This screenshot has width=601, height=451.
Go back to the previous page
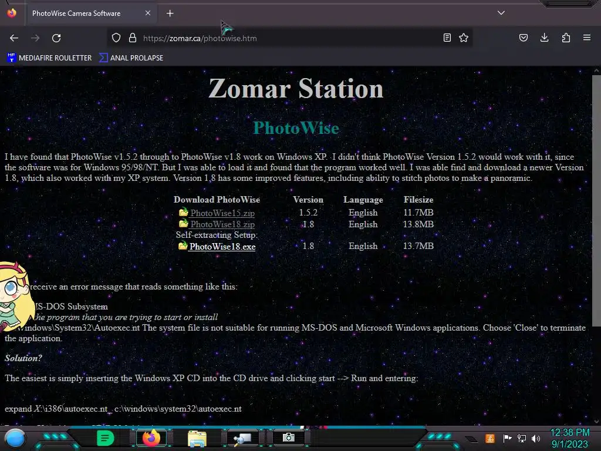tap(14, 38)
